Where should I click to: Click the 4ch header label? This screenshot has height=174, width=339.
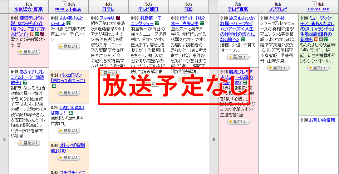click(108, 4)
